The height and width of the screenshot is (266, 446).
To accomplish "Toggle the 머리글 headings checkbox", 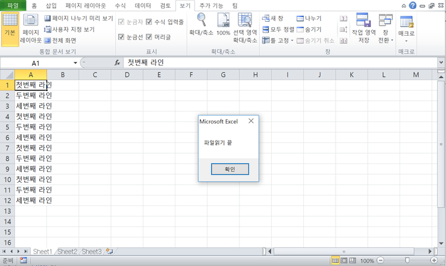I will tap(149, 37).
